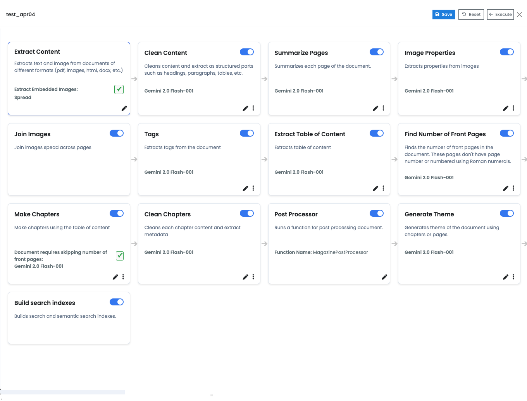Viewport: 527px width, 401px height.
Task: Open the three-dot menu on Tags card
Action: coord(253,189)
